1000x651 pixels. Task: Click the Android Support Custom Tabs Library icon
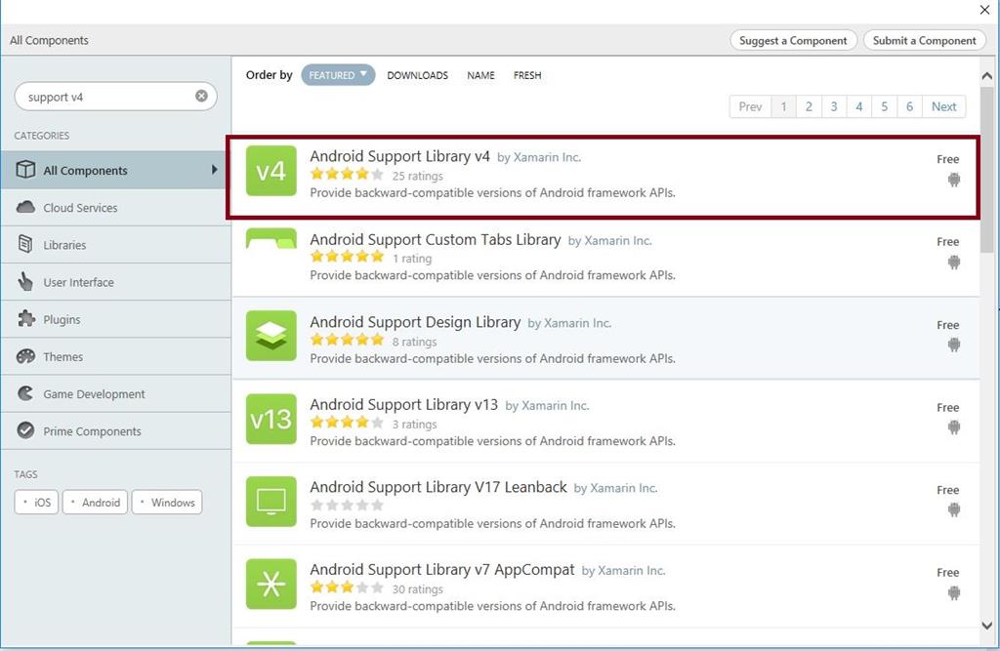coord(271,238)
